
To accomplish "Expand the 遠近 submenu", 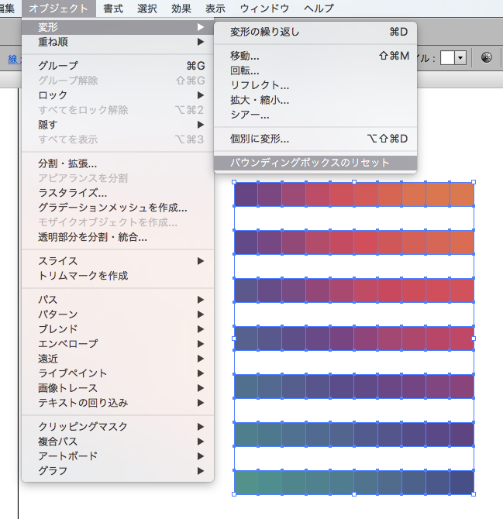I will pyautogui.click(x=118, y=359).
